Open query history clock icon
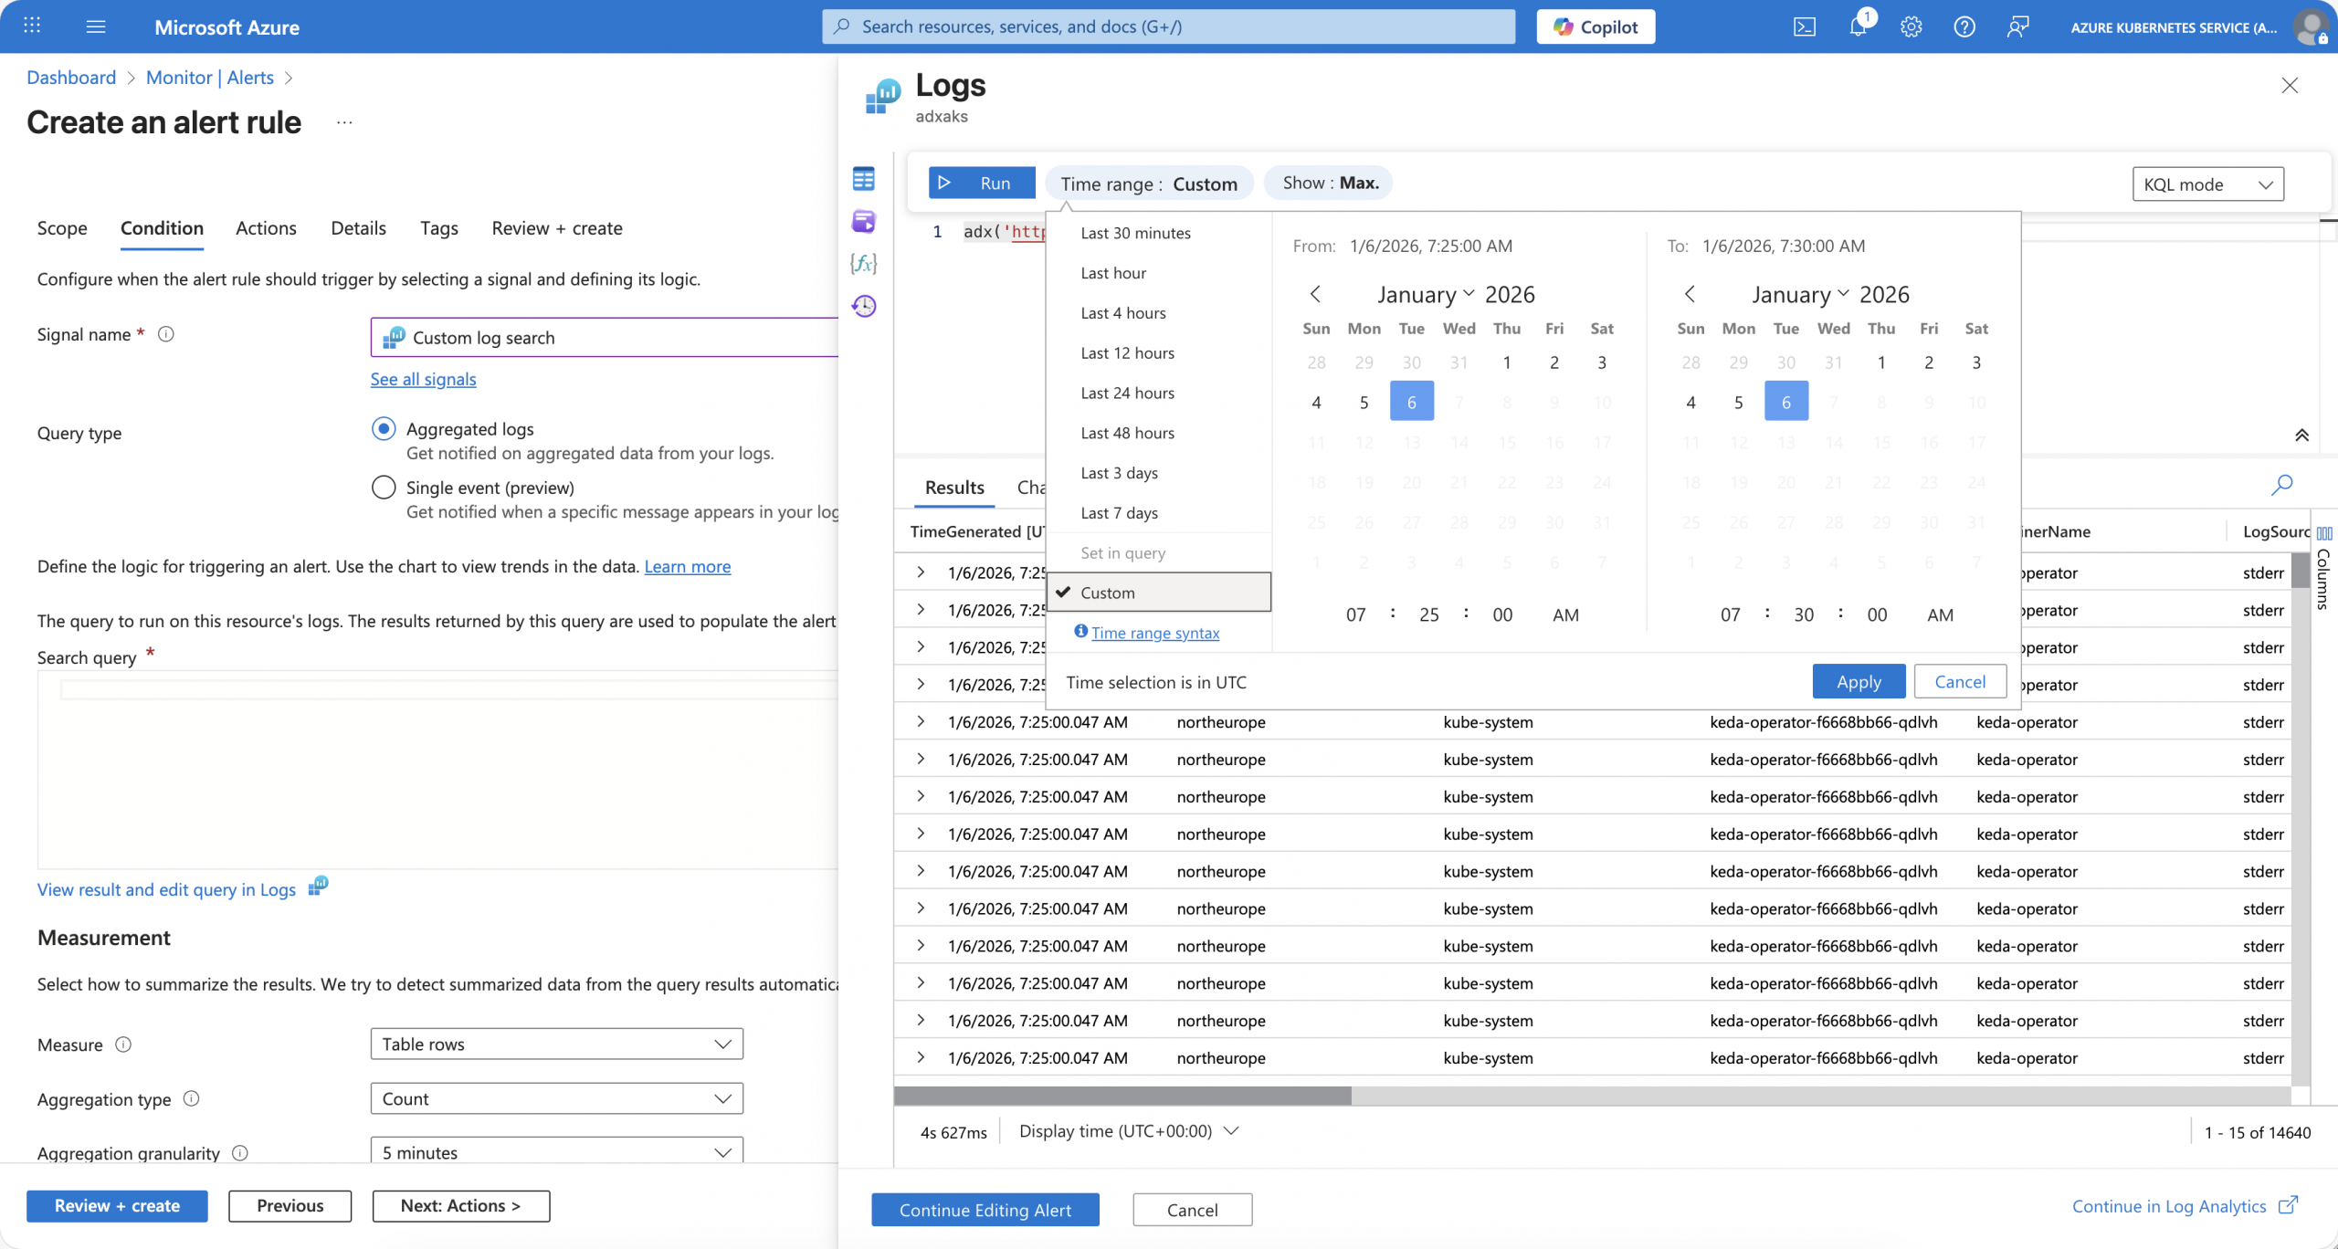2338x1249 pixels. [x=863, y=306]
